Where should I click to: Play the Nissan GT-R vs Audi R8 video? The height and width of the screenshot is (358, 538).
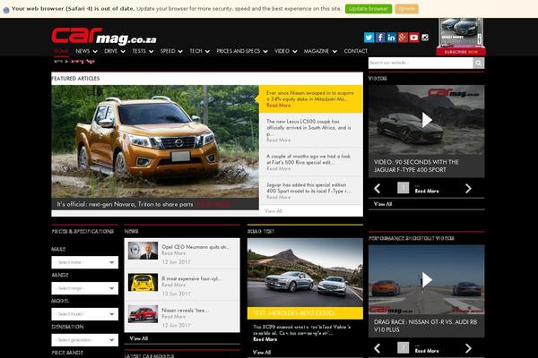[427, 280]
